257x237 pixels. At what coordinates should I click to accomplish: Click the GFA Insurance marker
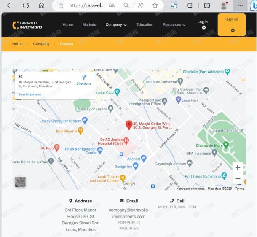point(214,153)
